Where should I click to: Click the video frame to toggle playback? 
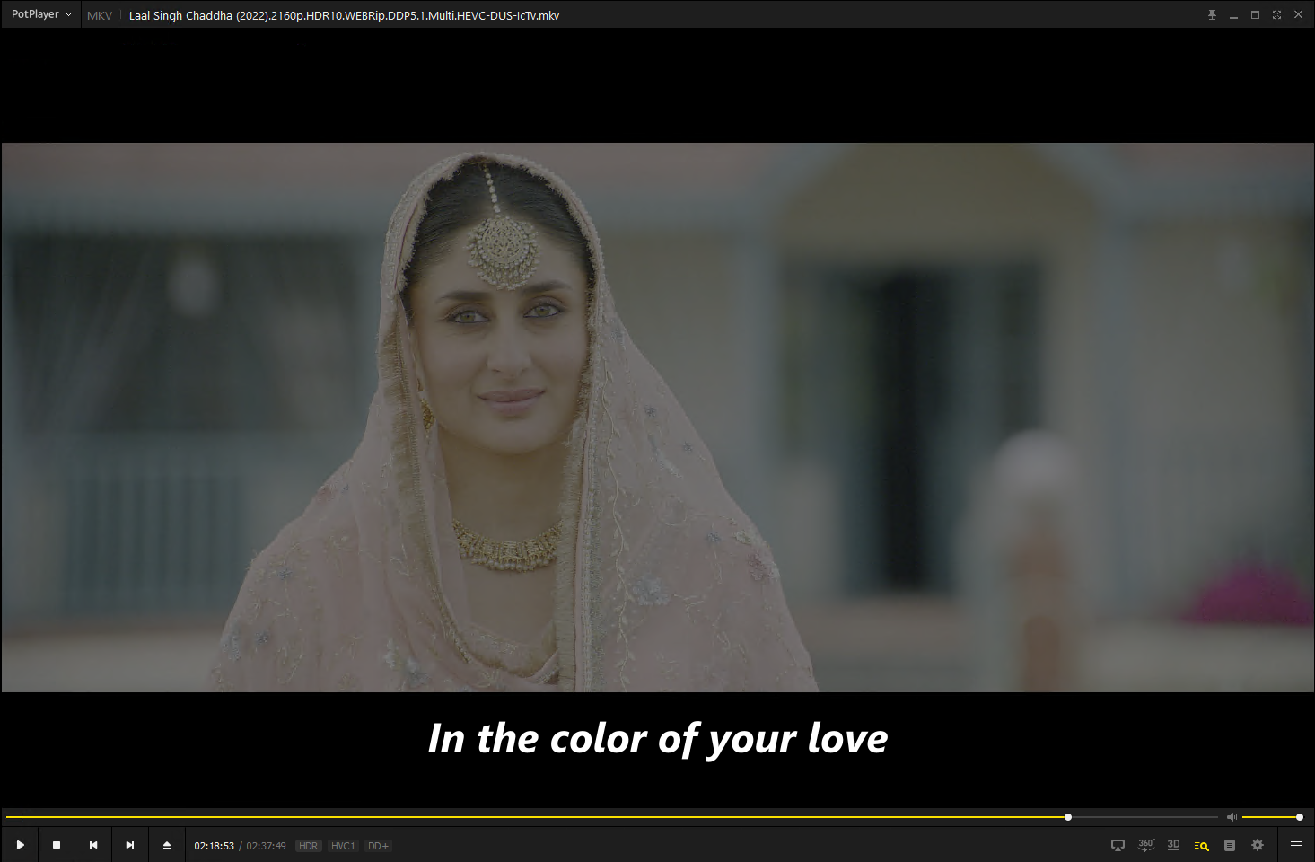pos(658,418)
